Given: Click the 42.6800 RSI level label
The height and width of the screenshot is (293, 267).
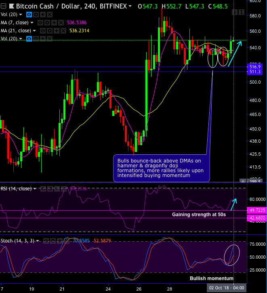Looking at the screenshot, I should coord(257,218).
